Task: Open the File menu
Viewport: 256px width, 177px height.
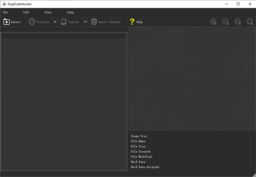Action: (x=5, y=12)
